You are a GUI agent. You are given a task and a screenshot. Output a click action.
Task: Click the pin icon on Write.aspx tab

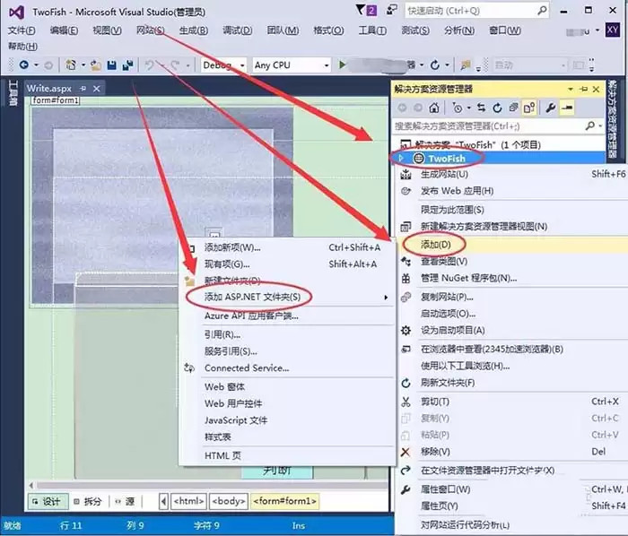[83, 89]
